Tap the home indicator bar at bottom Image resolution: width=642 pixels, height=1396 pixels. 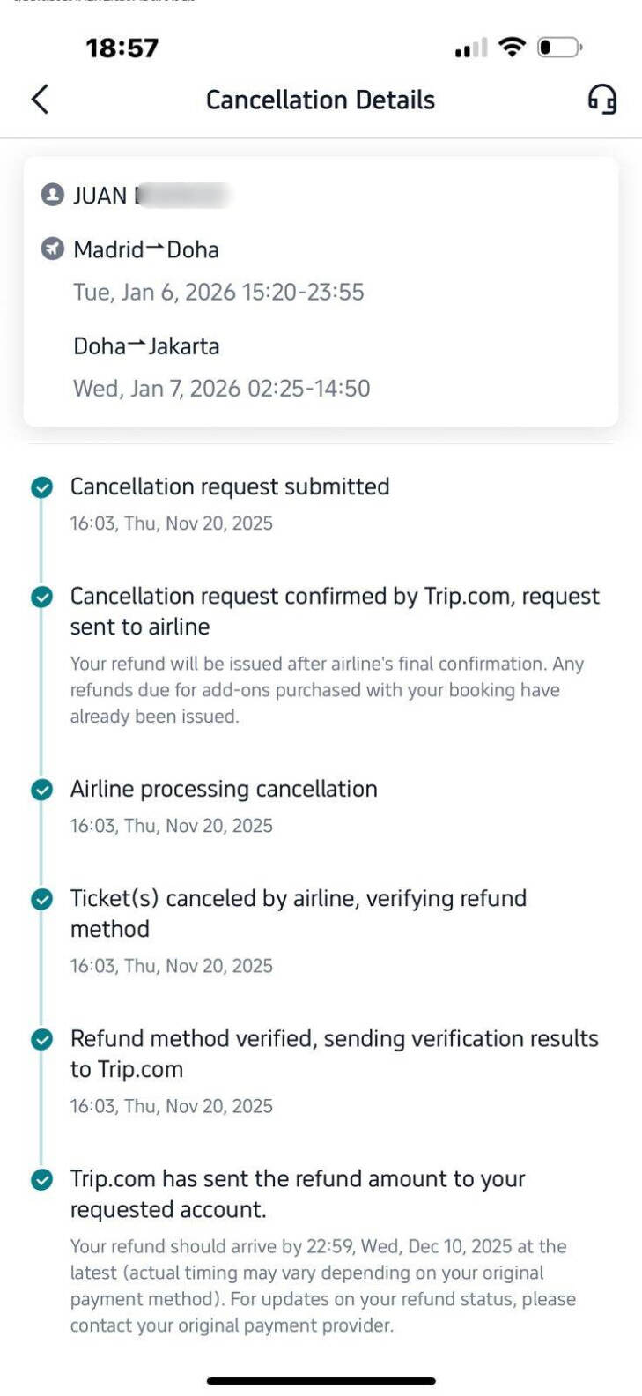pos(321,1381)
